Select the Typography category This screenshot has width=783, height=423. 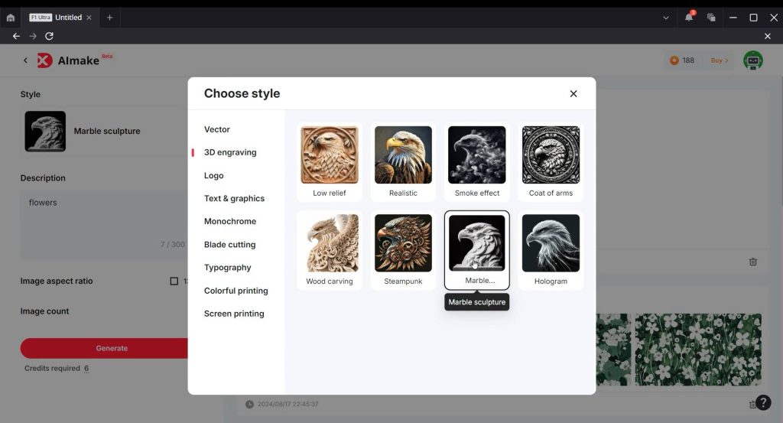tap(228, 268)
